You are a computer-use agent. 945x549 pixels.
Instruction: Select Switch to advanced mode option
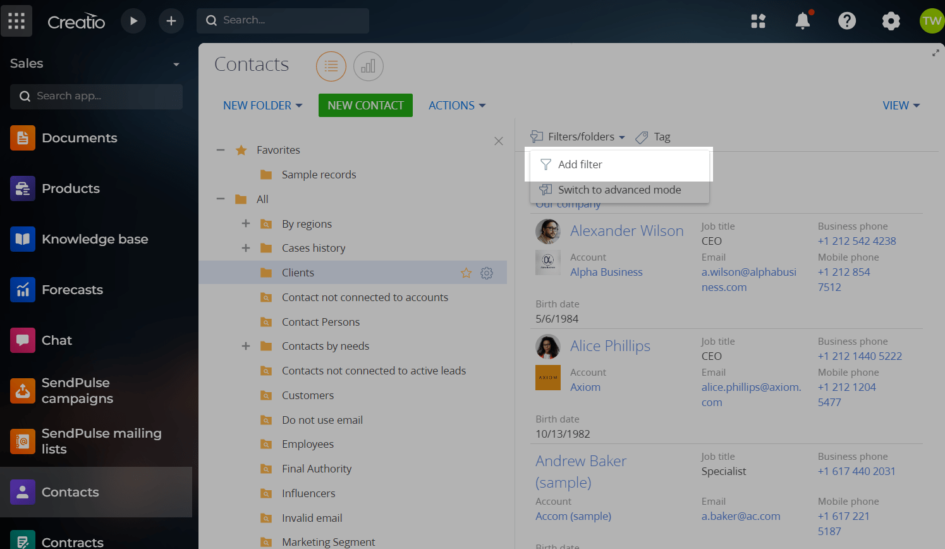point(619,190)
